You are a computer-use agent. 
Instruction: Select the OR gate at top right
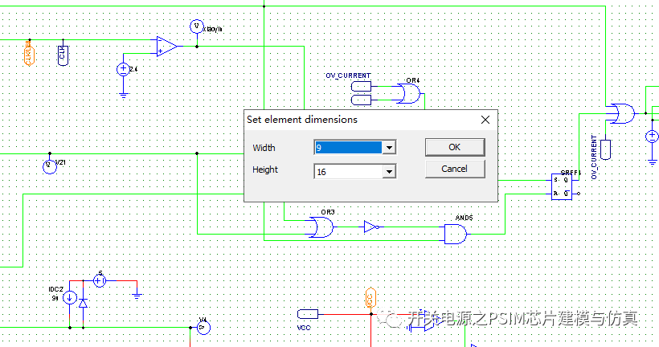coord(623,113)
